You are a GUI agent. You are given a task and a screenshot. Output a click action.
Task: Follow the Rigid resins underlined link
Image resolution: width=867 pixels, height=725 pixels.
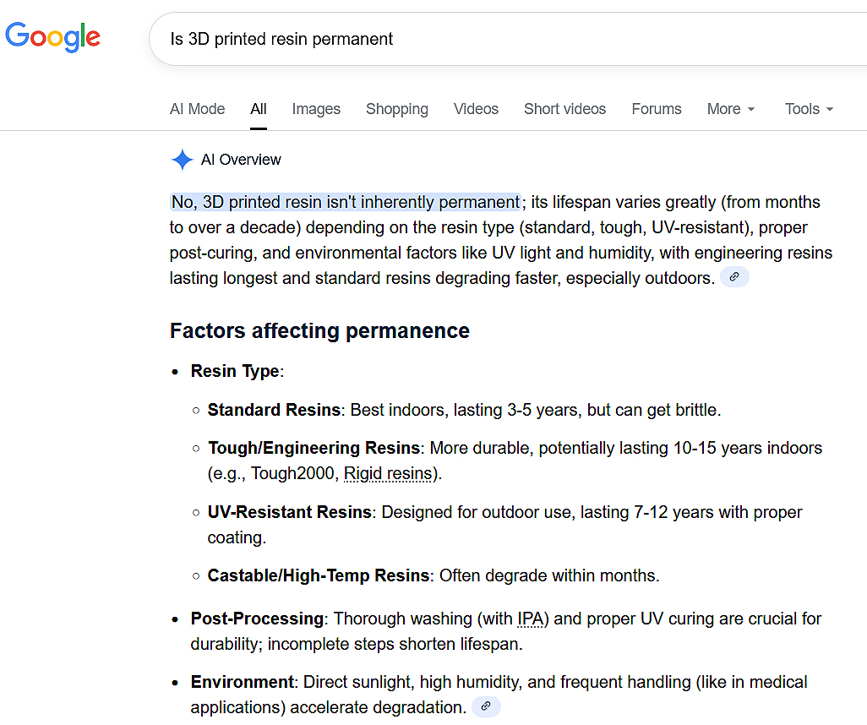[x=388, y=473]
